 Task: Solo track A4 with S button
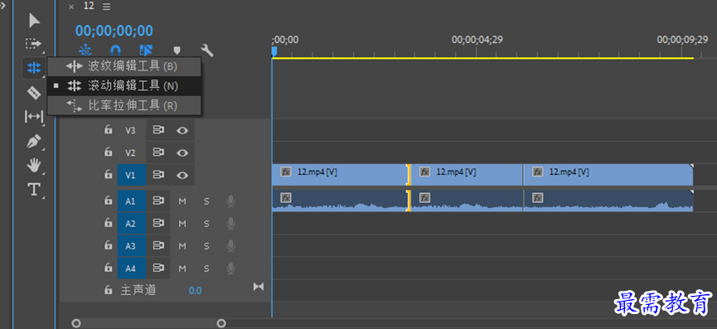(x=206, y=269)
